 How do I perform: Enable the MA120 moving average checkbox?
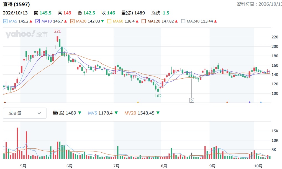(x=144, y=21)
